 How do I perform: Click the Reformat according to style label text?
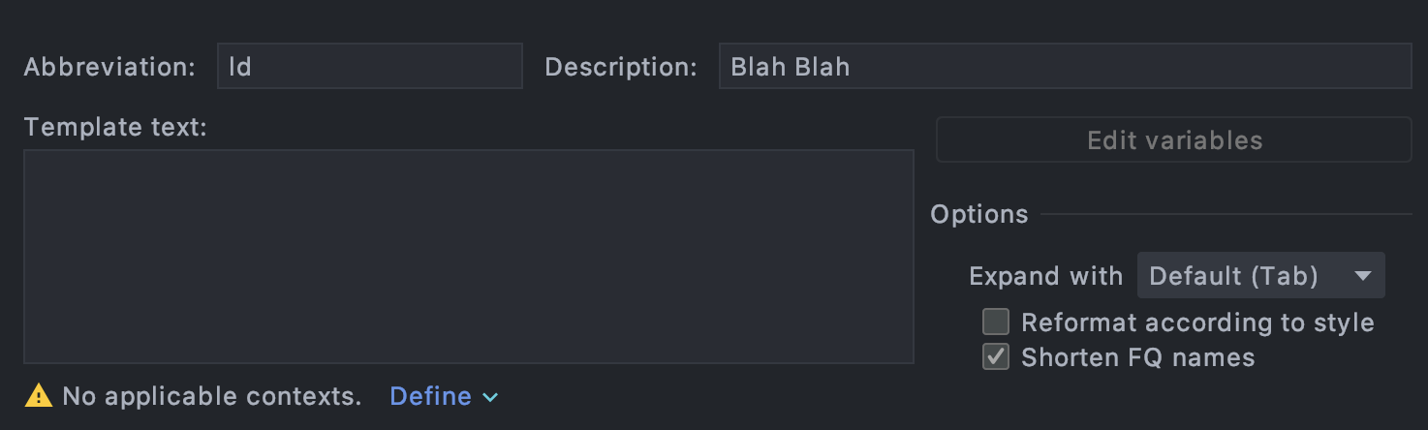[1197, 322]
